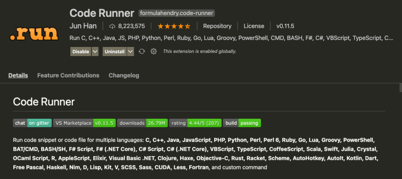The width and height of the screenshot is (402, 179).
Task: Click the build passing badge
Action: click(242, 123)
